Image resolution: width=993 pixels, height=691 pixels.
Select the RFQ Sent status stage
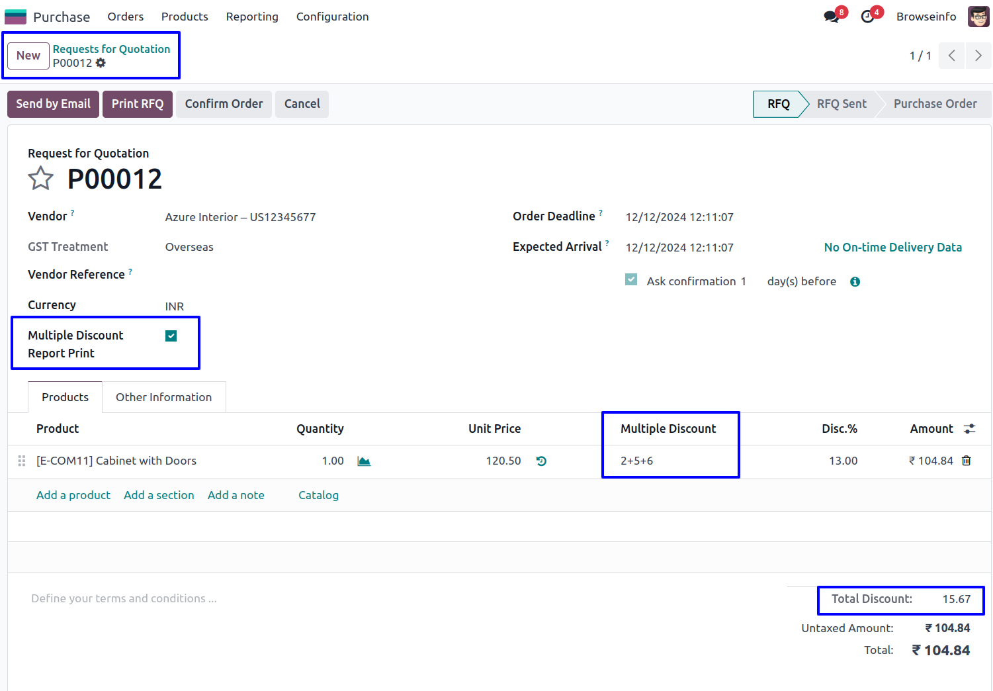click(x=841, y=104)
